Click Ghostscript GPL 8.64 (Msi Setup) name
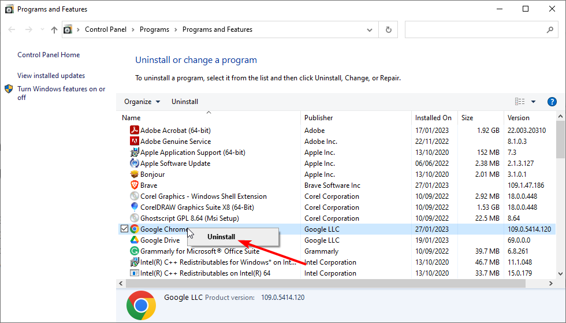 (189, 218)
